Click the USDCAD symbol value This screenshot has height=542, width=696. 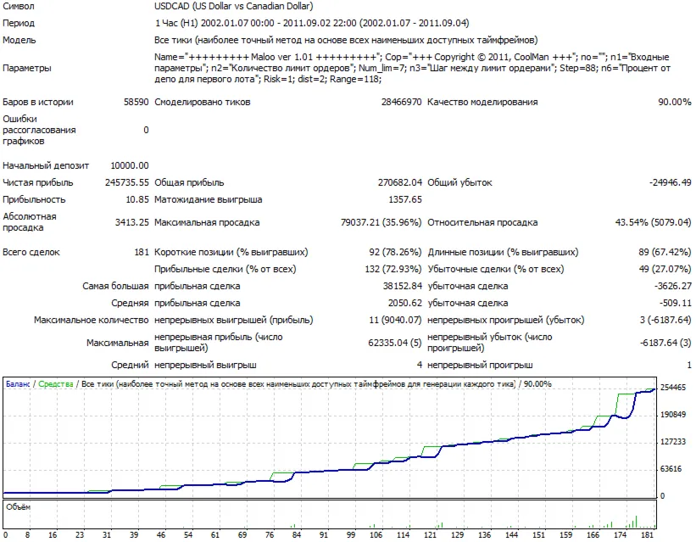[x=233, y=6]
